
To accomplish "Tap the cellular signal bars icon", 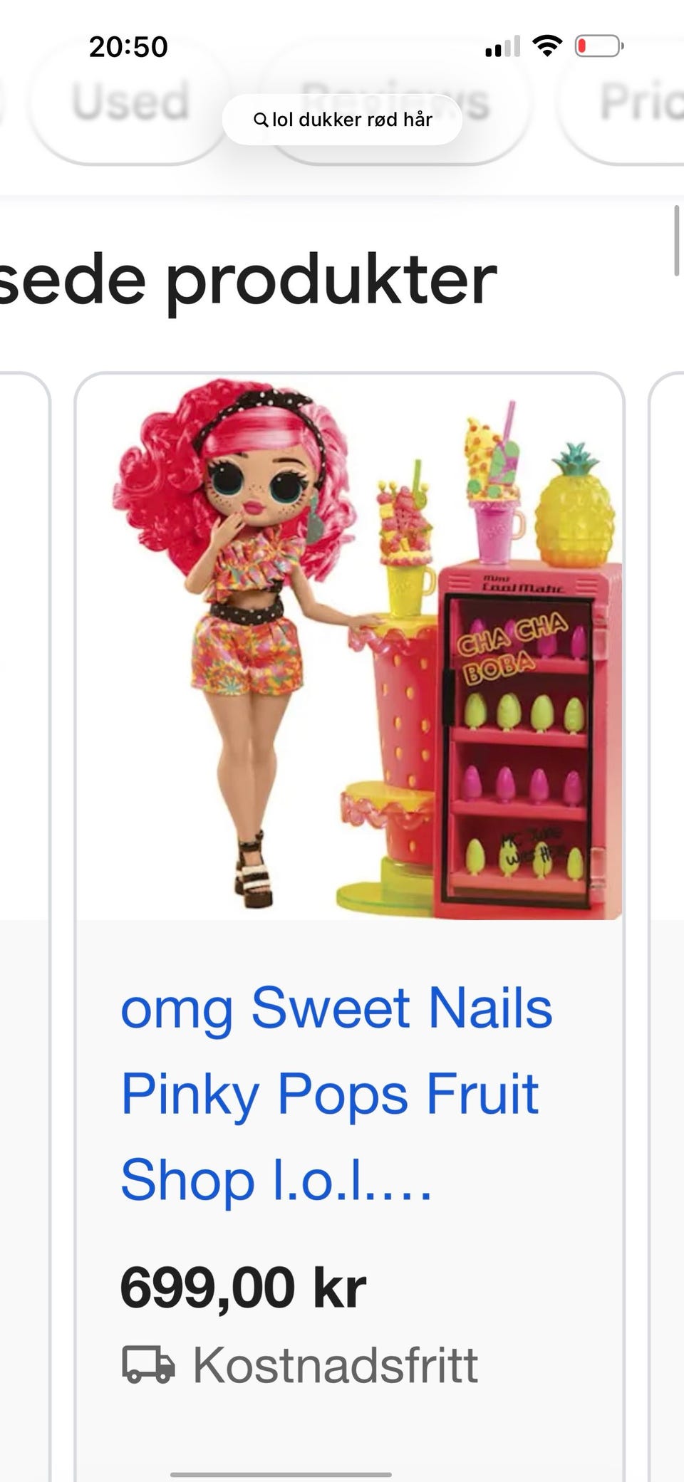I will [x=502, y=47].
